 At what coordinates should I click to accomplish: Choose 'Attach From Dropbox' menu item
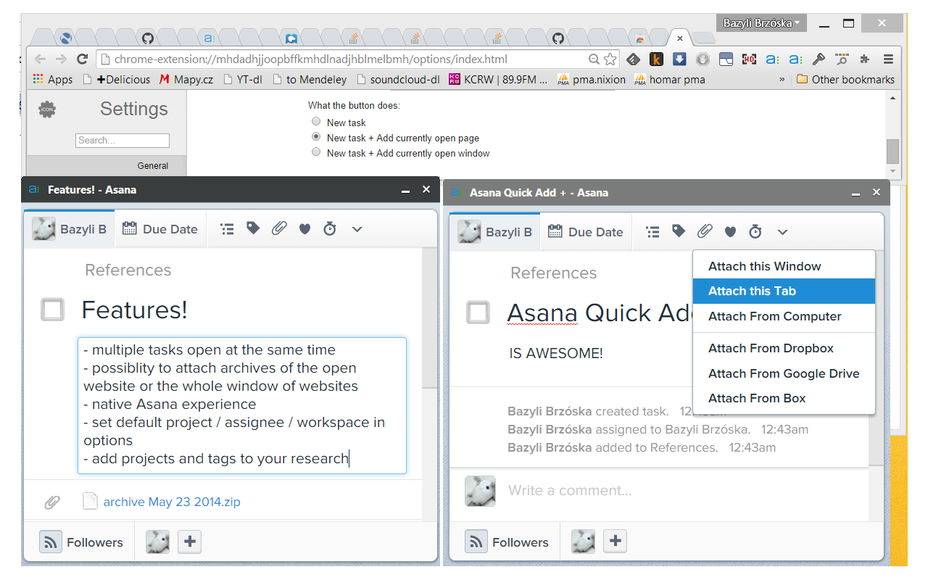(x=784, y=348)
